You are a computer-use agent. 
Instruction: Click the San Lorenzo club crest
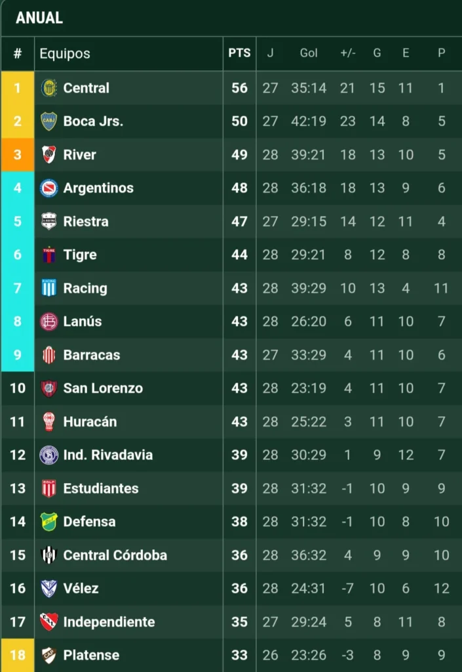pos(49,388)
